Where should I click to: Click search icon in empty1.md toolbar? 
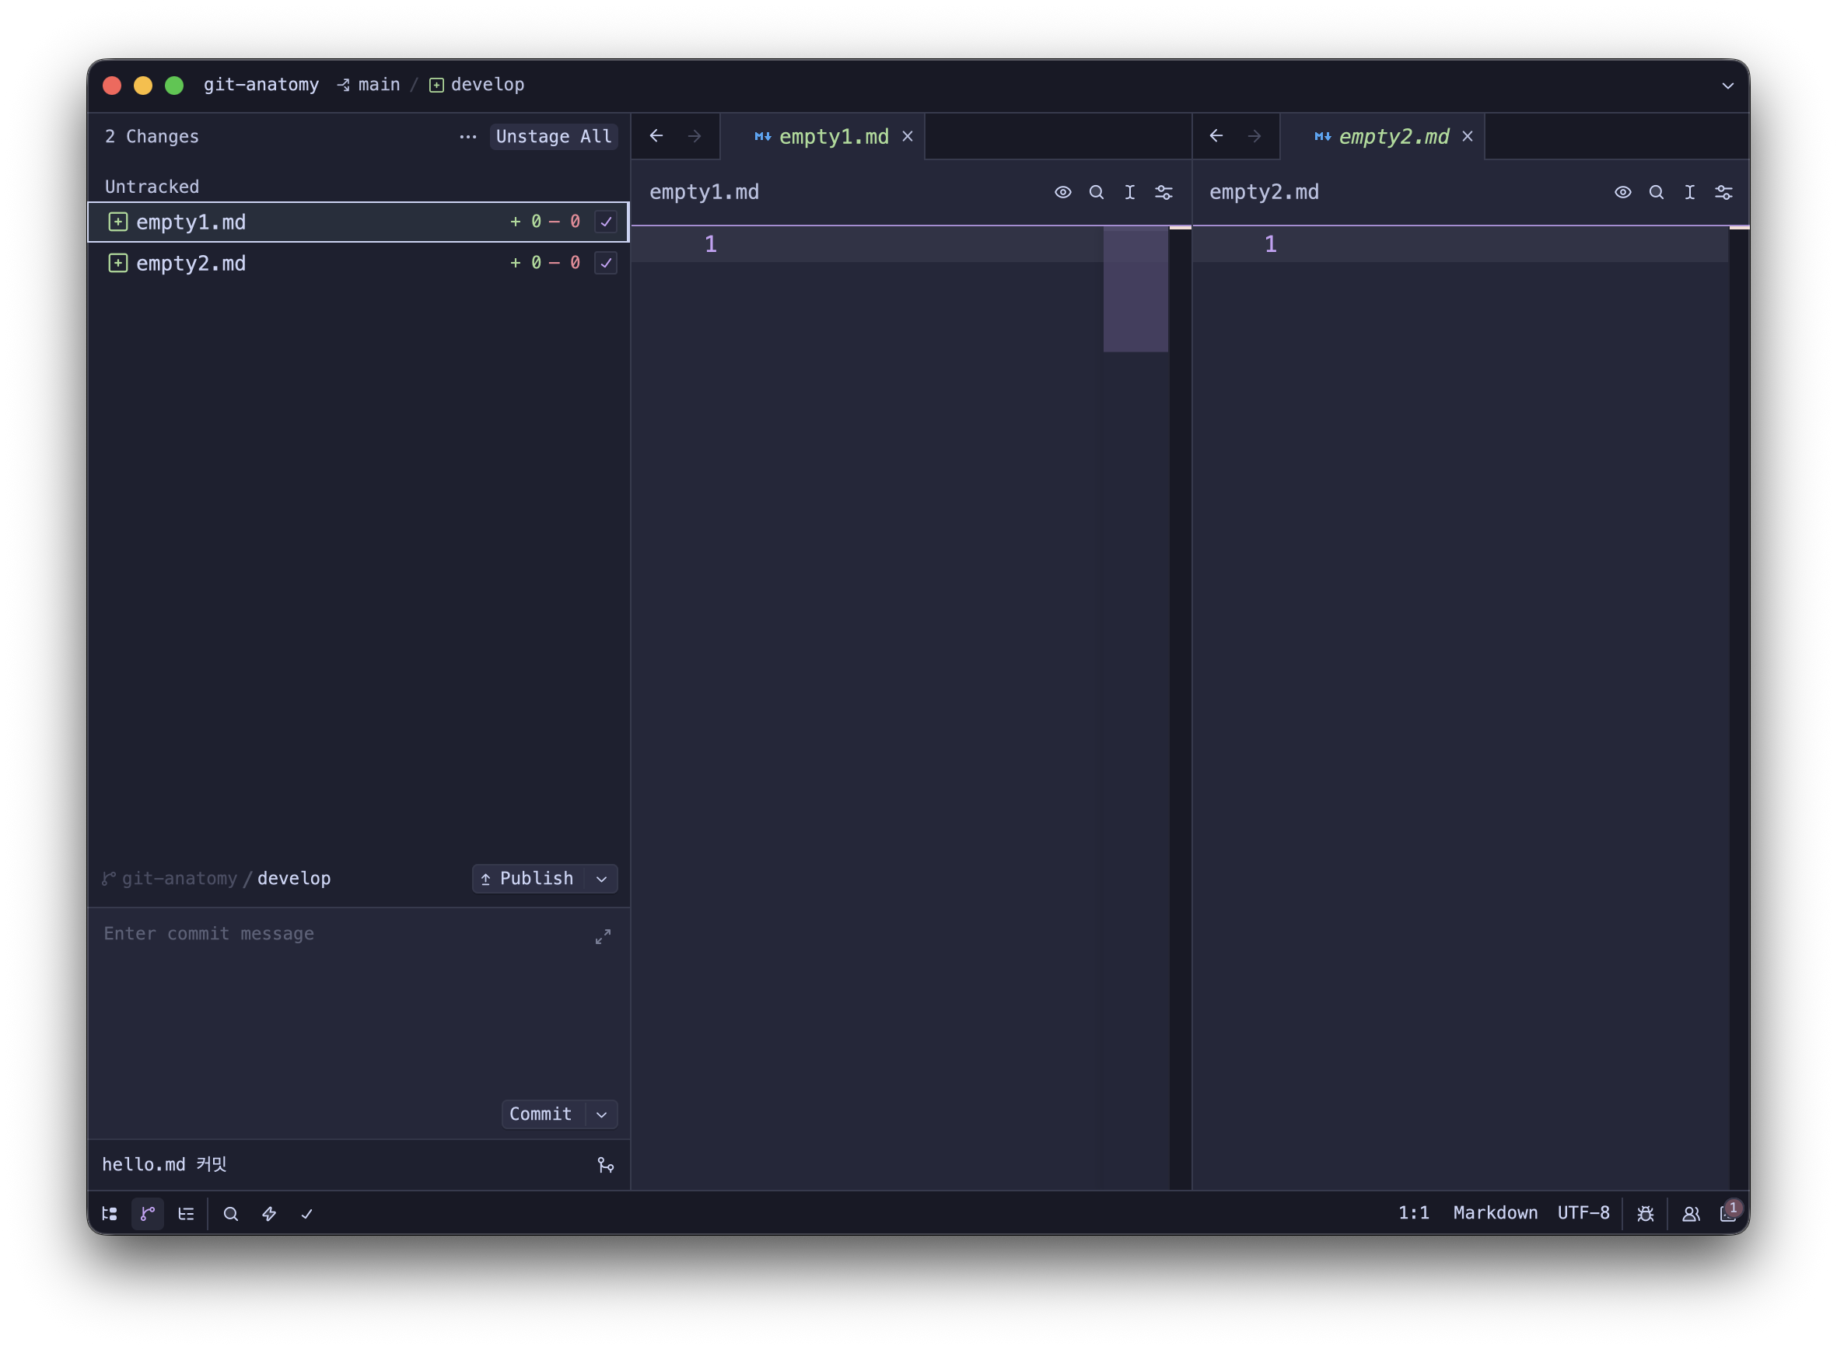tap(1096, 192)
